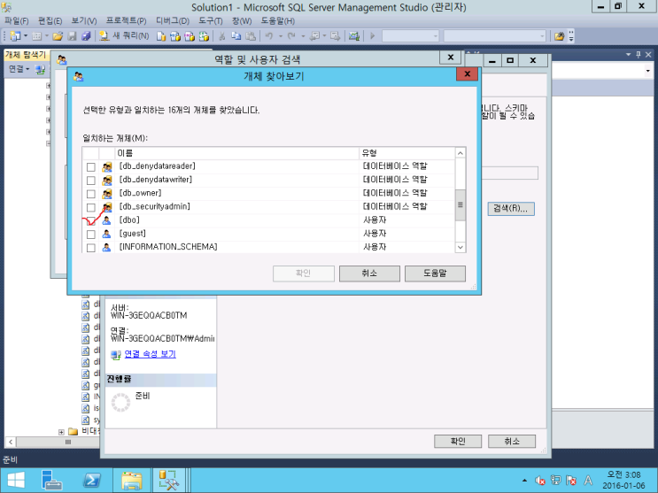Open the Undo history dropdown arrow
This screenshot has width=658, height=493.
(281, 36)
